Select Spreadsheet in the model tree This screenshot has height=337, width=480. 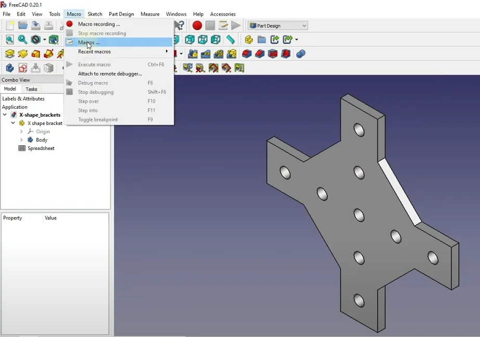(41, 148)
